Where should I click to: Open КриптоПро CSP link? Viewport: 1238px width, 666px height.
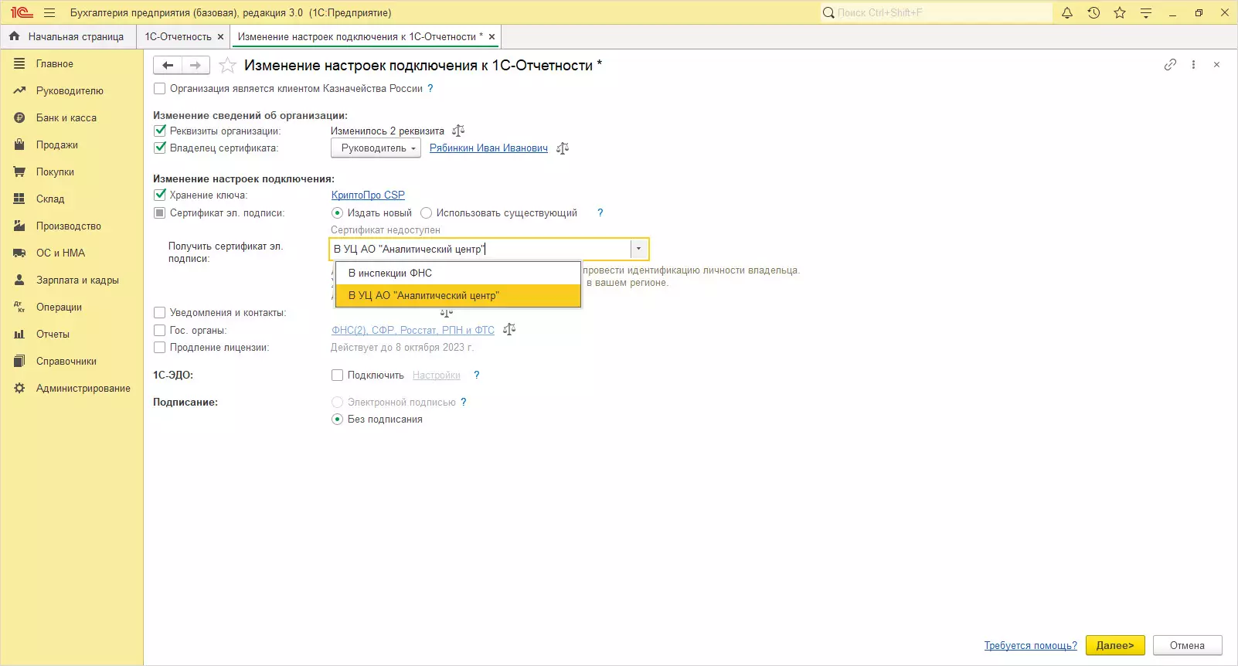click(368, 195)
